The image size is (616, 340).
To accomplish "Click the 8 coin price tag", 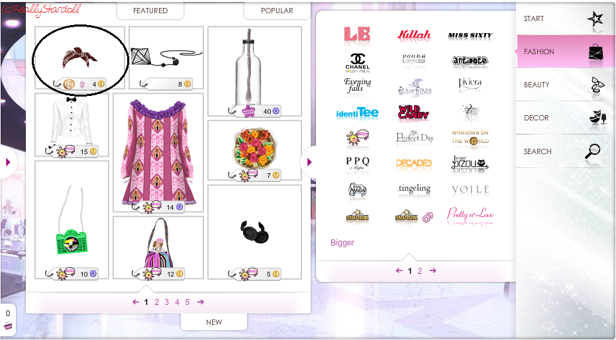I will tap(166, 83).
